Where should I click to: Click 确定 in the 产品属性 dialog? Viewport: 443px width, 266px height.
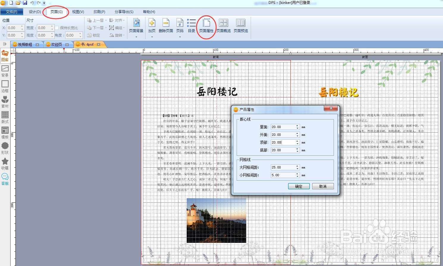299,186
